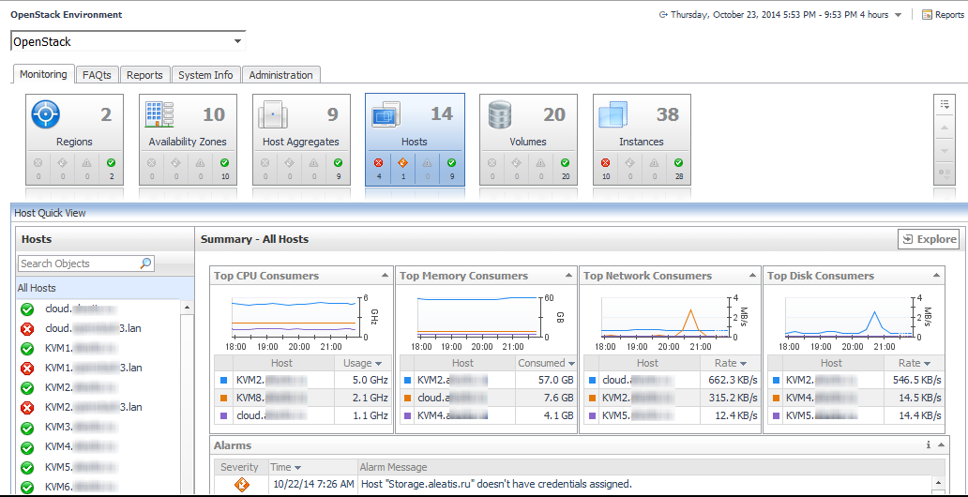The height and width of the screenshot is (497, 968).
Task: Click the Reports icon at top right
Action: pyautogui.click(x=927, y=15)
